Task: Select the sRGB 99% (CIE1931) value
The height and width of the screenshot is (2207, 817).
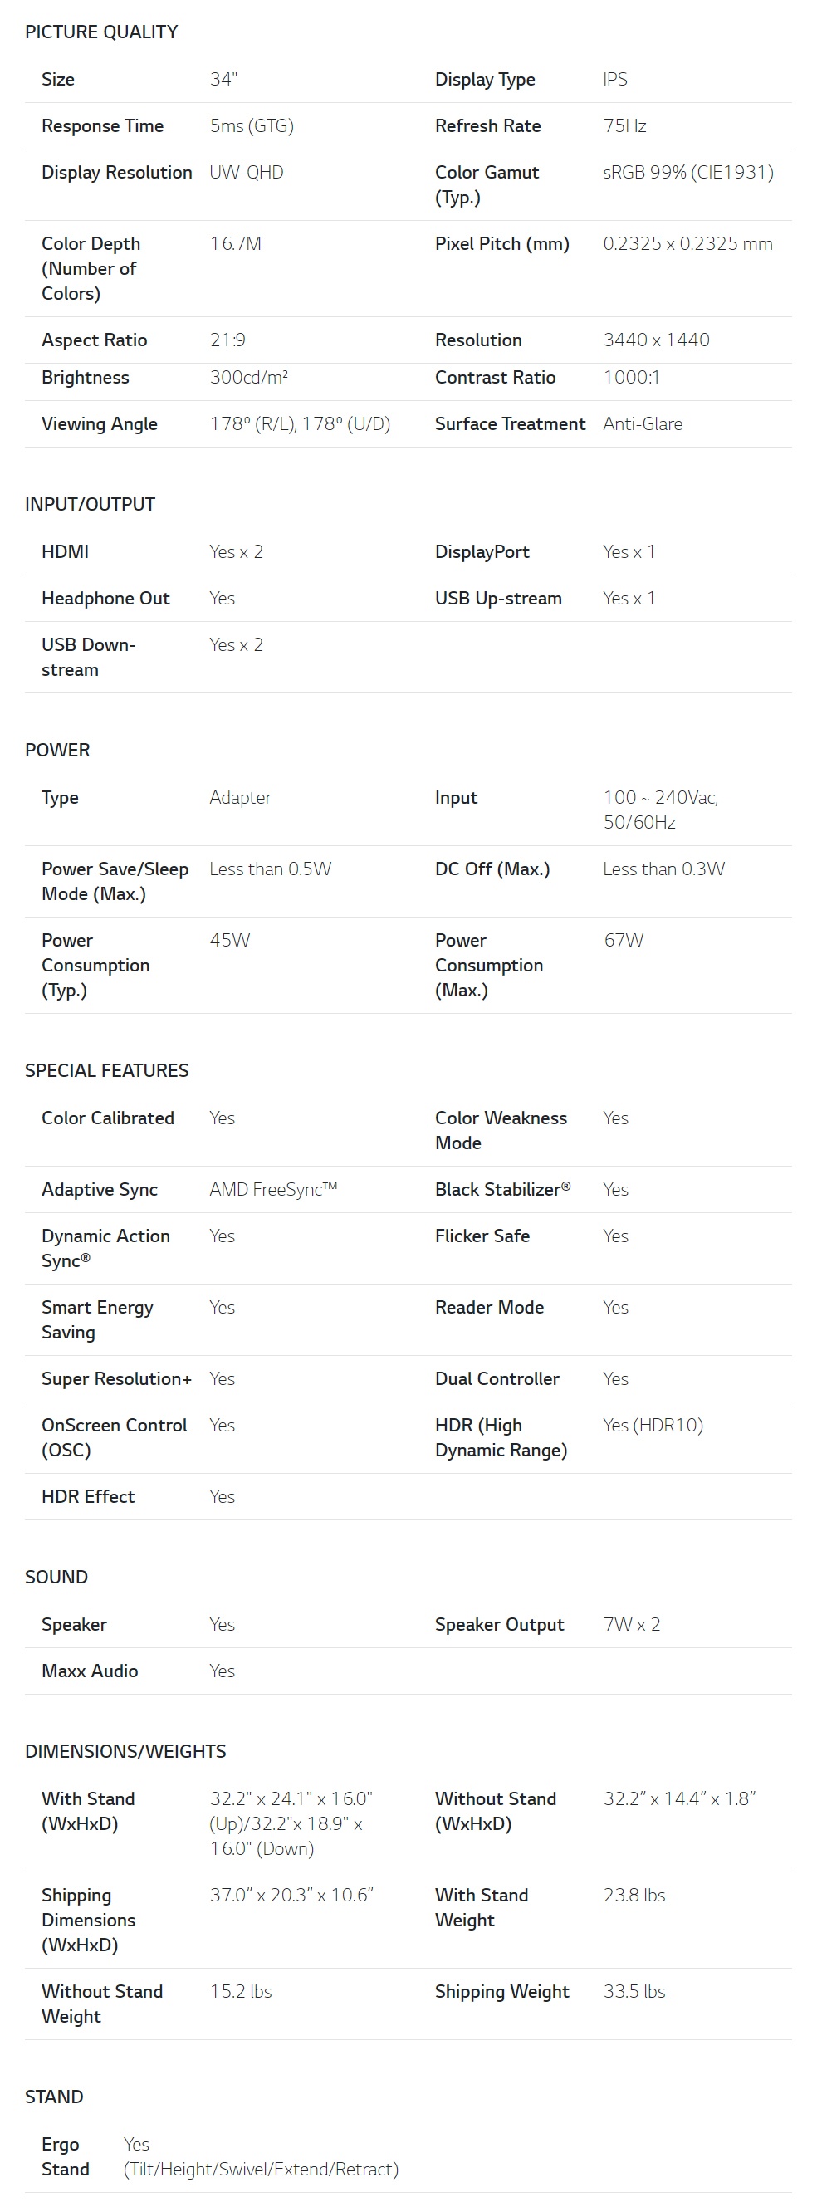Action: pyautogui.click(x=688, y=172)
